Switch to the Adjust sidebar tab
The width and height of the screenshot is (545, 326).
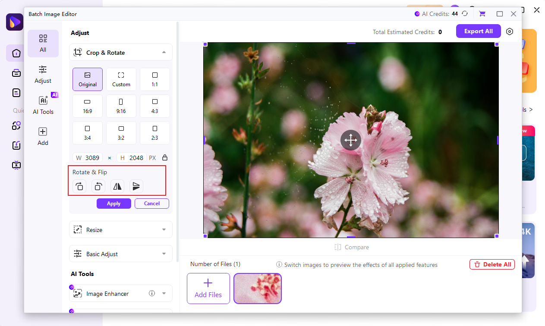(43, 75)
